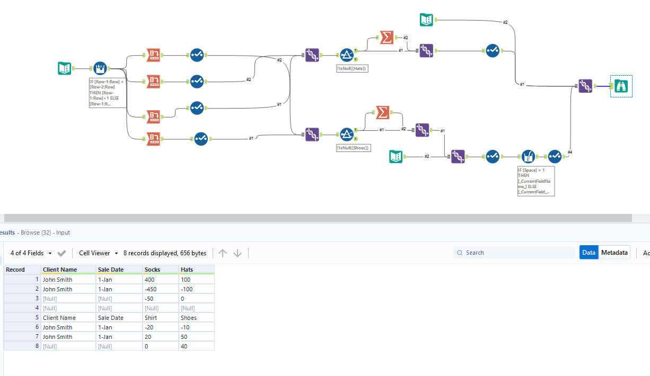Click the 'Input' link in the results breadcrumb
The height and width of the screenshot is (376, 650).
[x=63, y=232]
